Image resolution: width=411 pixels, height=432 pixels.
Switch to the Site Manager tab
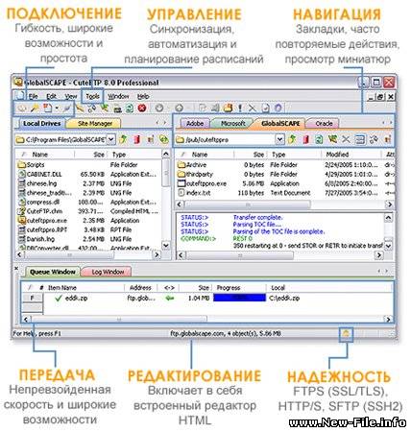95,123
